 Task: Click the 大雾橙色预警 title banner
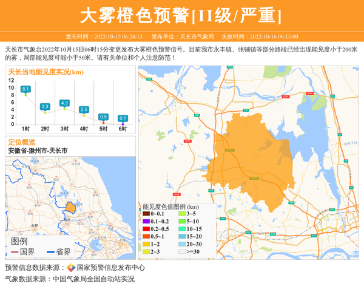(182, 15)
